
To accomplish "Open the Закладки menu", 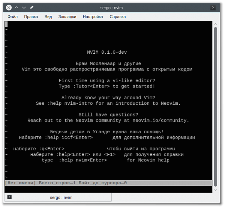I will pos(67,17).
